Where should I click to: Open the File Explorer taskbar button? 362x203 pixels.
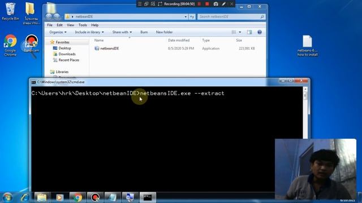pos(42,197)
